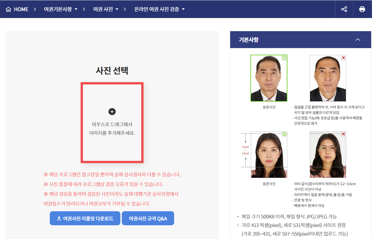This screenshot has width=372, height=239.
Task: Click text 안경 빛 반사
Action: (303, 200)
